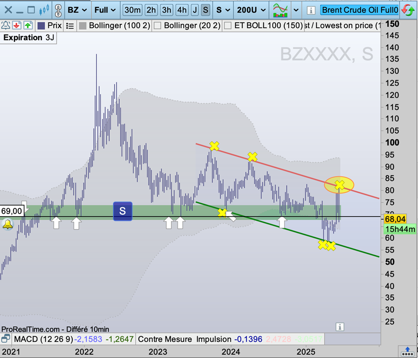Open Bollinger (20 2) settings label
Screen dimensions: 418x358
(x=192, y=26)
